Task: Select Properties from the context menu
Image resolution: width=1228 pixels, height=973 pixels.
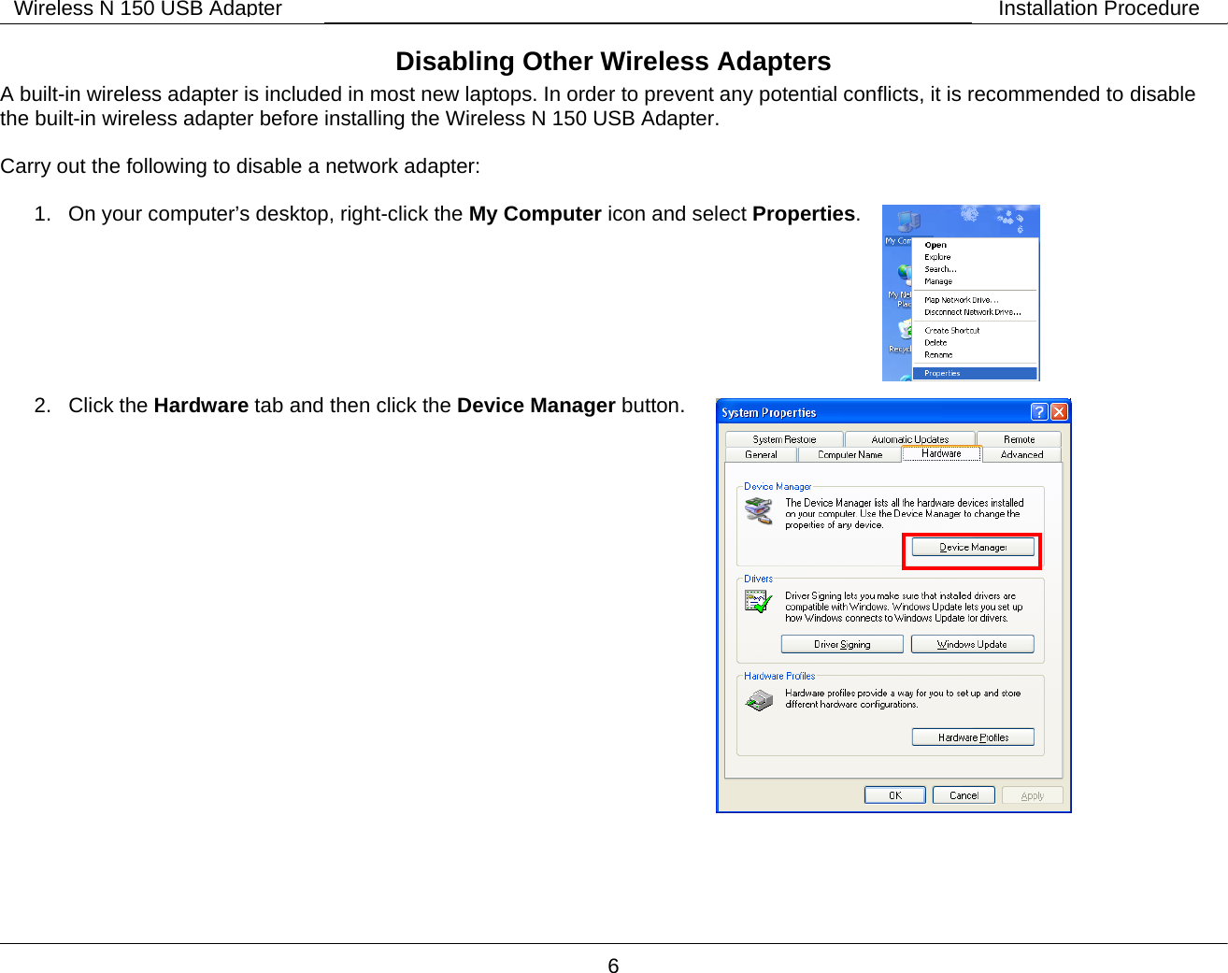Action: (942, 373)
